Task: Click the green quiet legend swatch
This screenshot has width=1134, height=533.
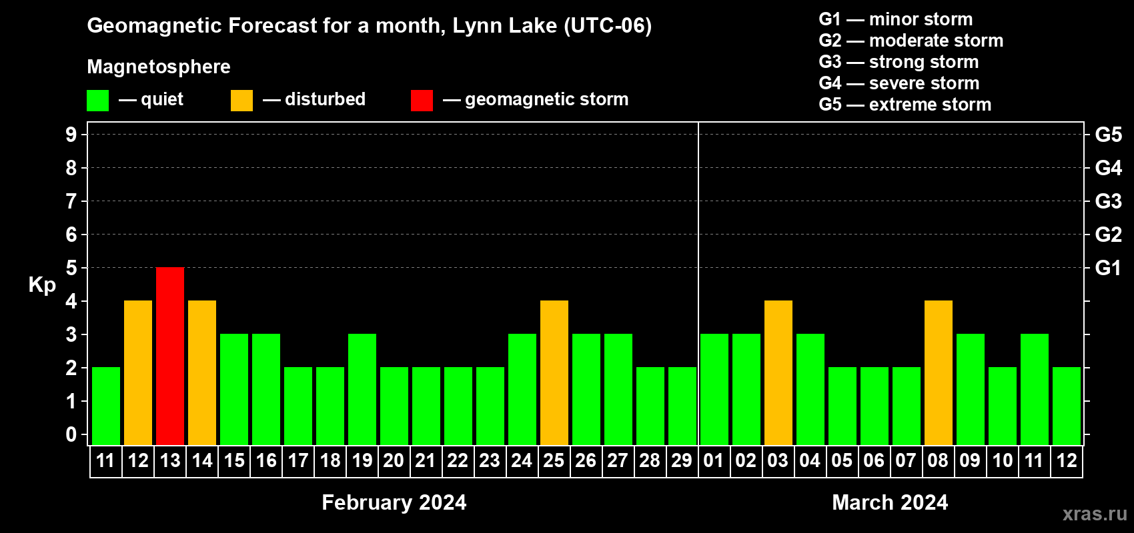Action: [98, 101]
